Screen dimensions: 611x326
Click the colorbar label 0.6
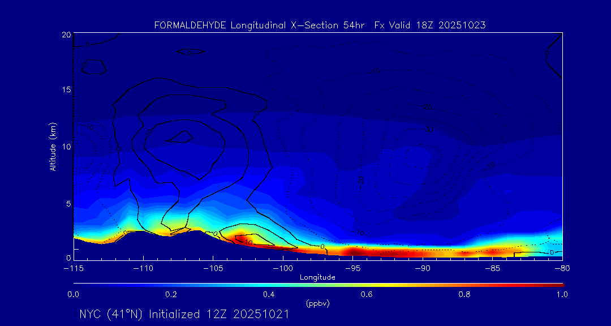pyautogui.click(x=367, y=294)
